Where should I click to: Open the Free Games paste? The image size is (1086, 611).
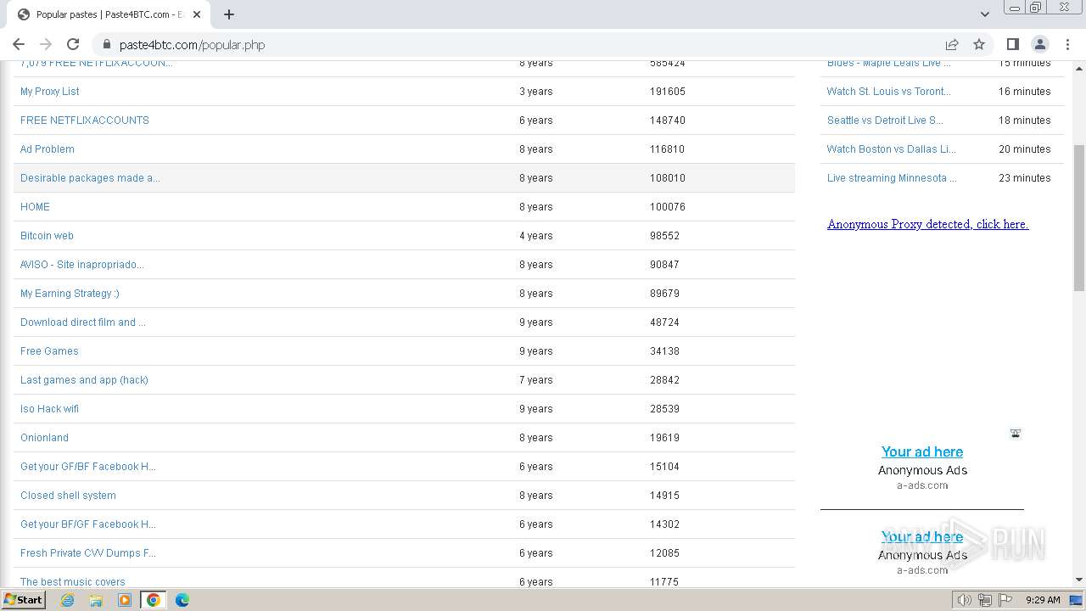pyautogui.click(x=49, y=351)
